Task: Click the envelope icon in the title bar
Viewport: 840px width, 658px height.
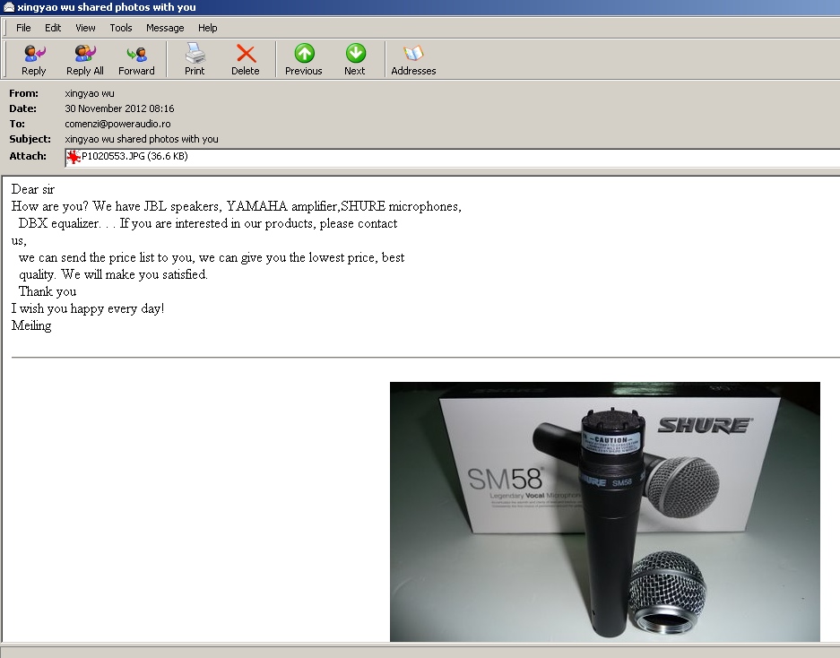Action: 9,7
